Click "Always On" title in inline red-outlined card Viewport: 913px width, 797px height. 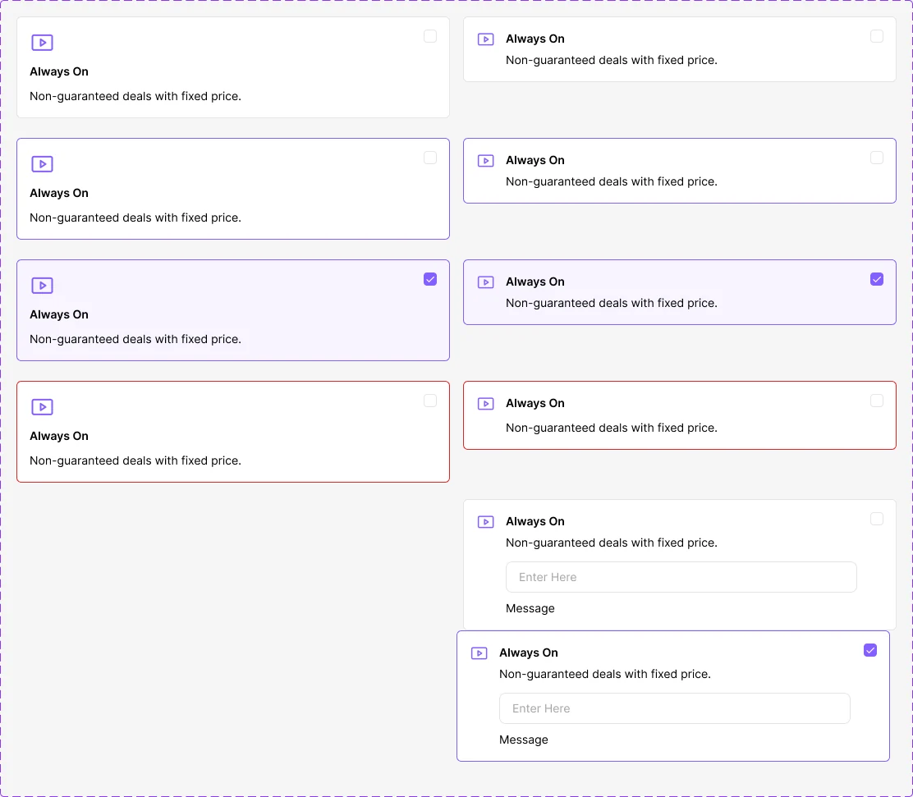pos(535,404)
